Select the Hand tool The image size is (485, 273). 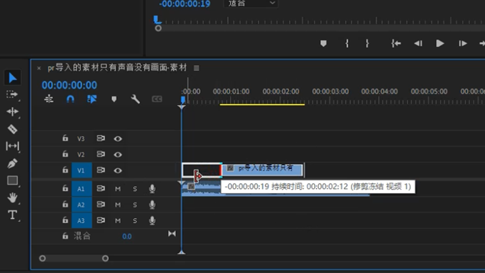pyautogui.click(x=12, y=198)
